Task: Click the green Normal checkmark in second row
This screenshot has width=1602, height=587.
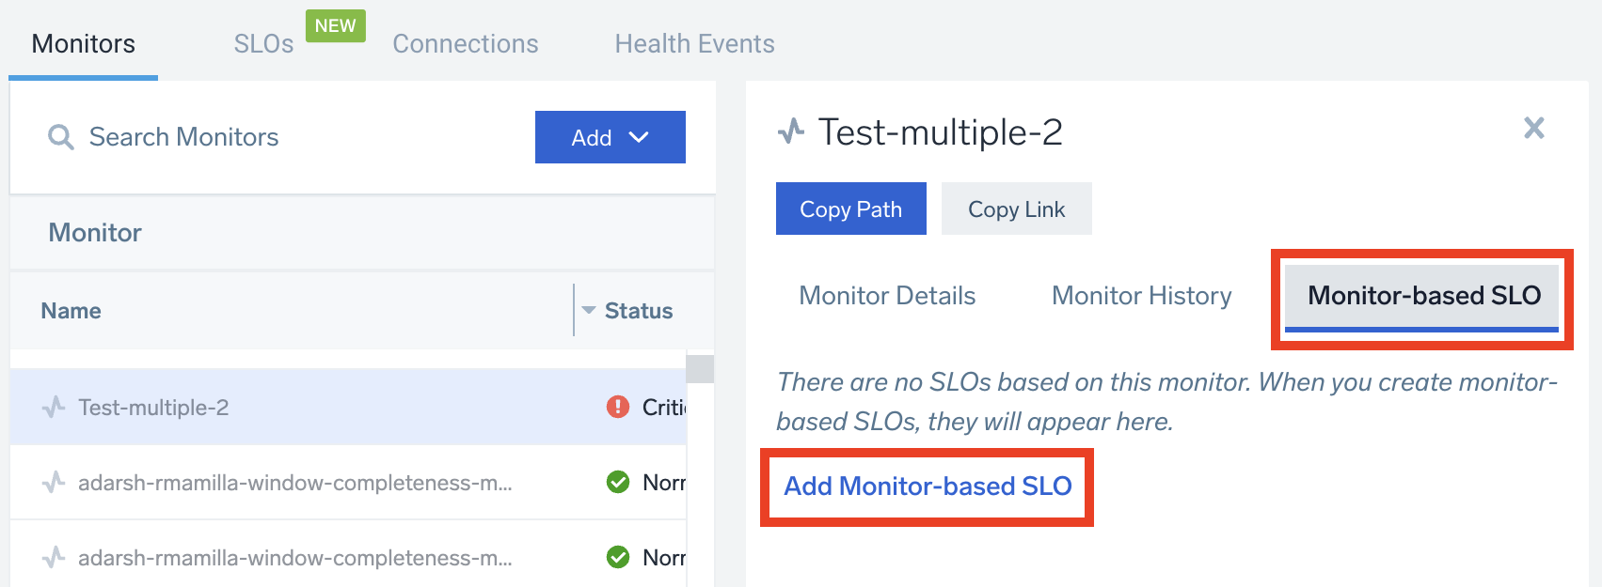Action: (x=618, y=482)
